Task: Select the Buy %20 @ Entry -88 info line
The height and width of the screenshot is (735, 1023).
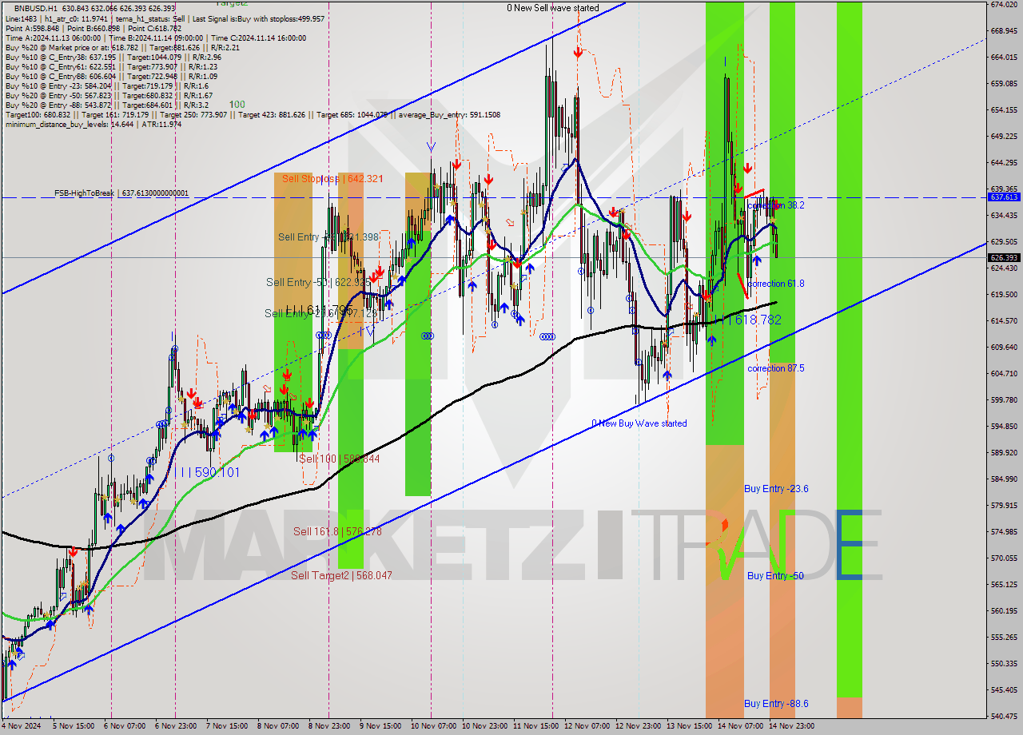Action: tap(106, 105)
